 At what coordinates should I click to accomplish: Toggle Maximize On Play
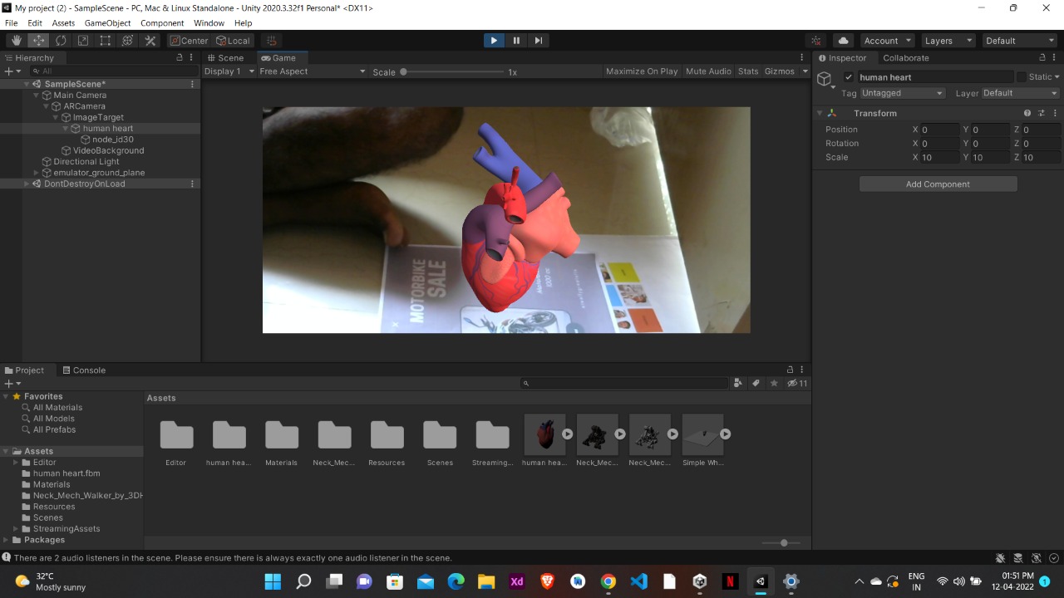tap(642, 71)
